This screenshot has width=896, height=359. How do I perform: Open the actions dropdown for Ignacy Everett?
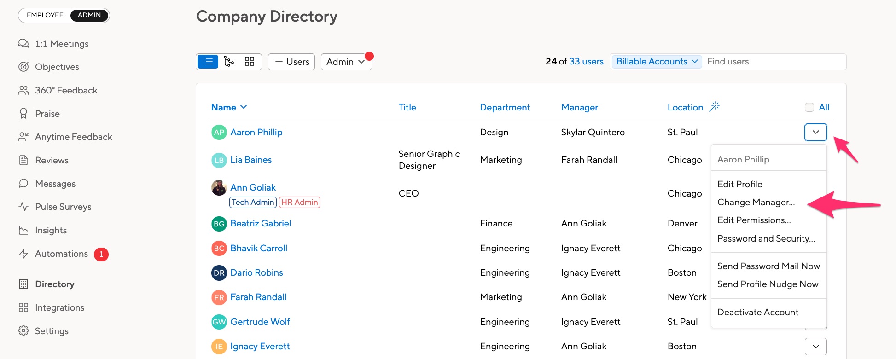tap(815, 347)
